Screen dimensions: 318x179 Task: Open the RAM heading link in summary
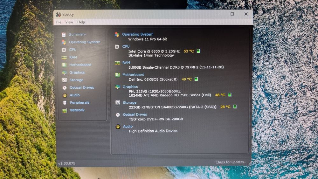coord(126,63)
